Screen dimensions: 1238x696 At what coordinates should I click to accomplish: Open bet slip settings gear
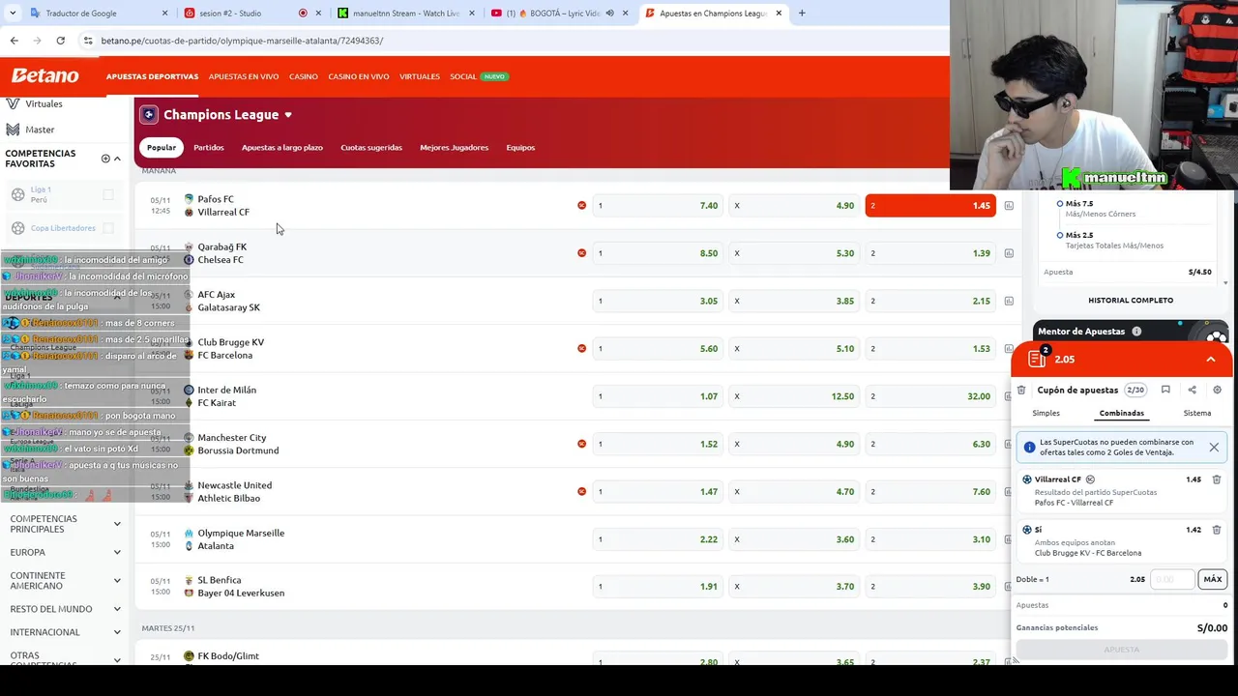[x=1217, y=390]
